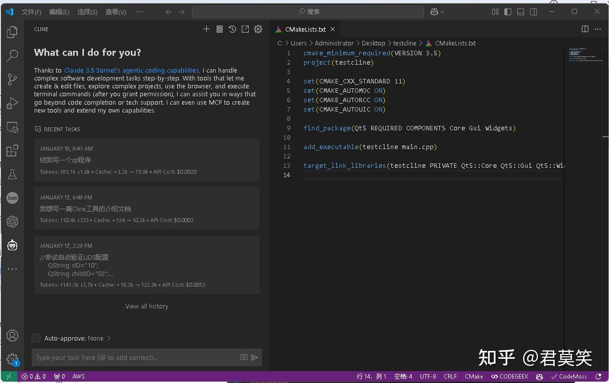Toggle the primary sidebar layout button

508,12
